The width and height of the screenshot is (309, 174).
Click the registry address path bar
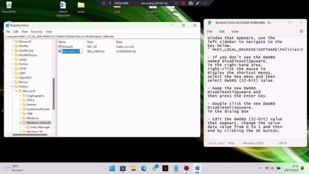click(x=102, y=37)
